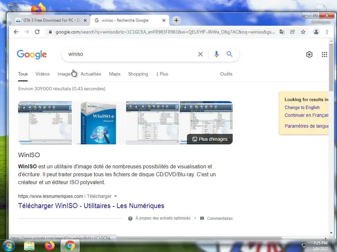
Task: Click the scrollbar down arrow
Action: [331, 233]
